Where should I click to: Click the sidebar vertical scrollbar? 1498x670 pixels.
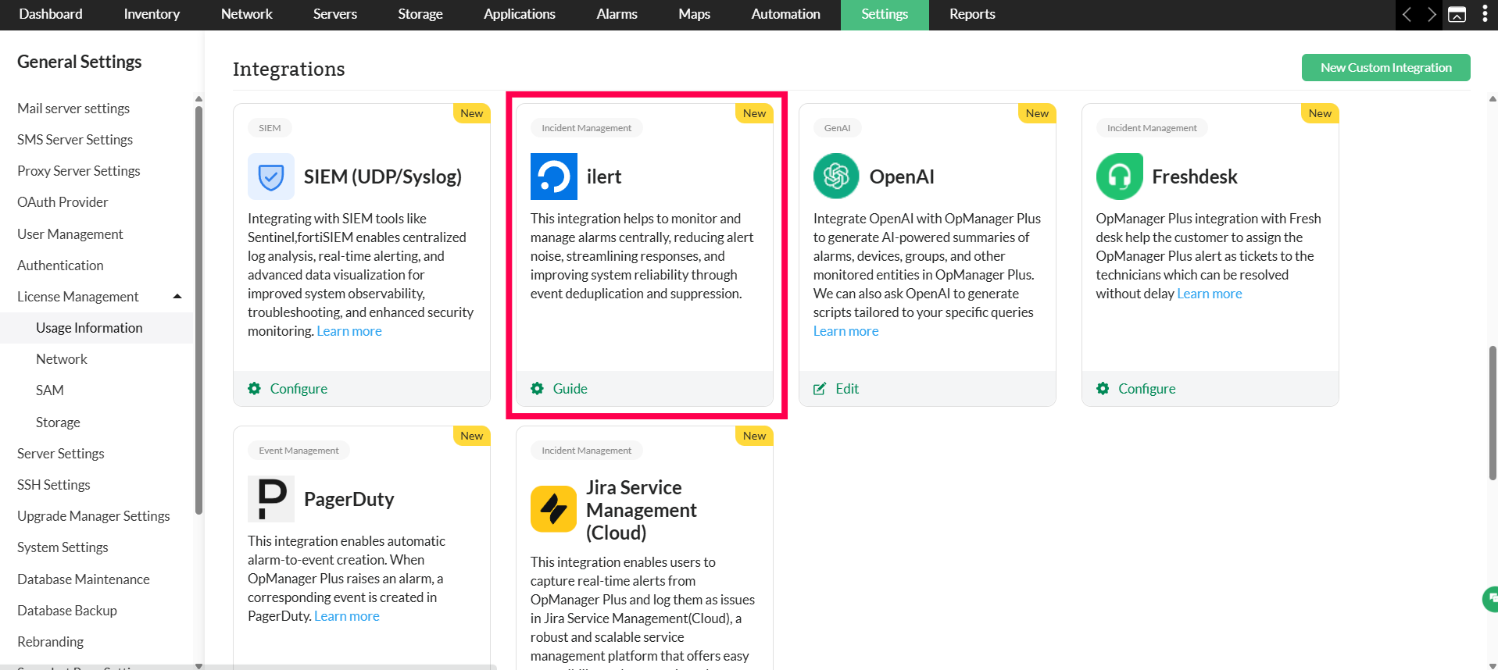pyautogui.click(x=198, y=310)
